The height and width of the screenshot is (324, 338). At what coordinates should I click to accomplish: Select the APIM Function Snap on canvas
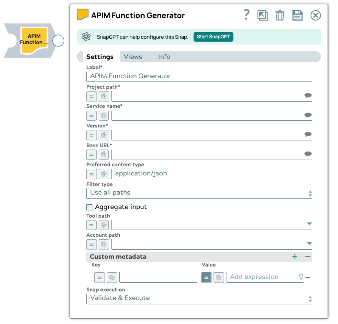[34, 40]
